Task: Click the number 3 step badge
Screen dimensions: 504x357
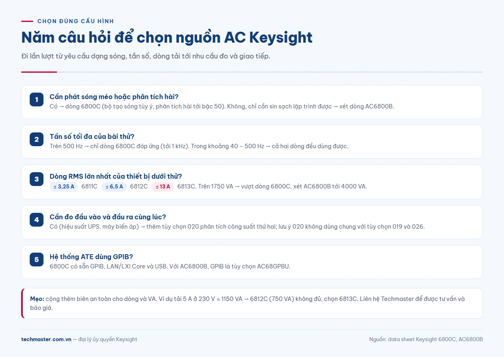Action: tap(37, 179)
